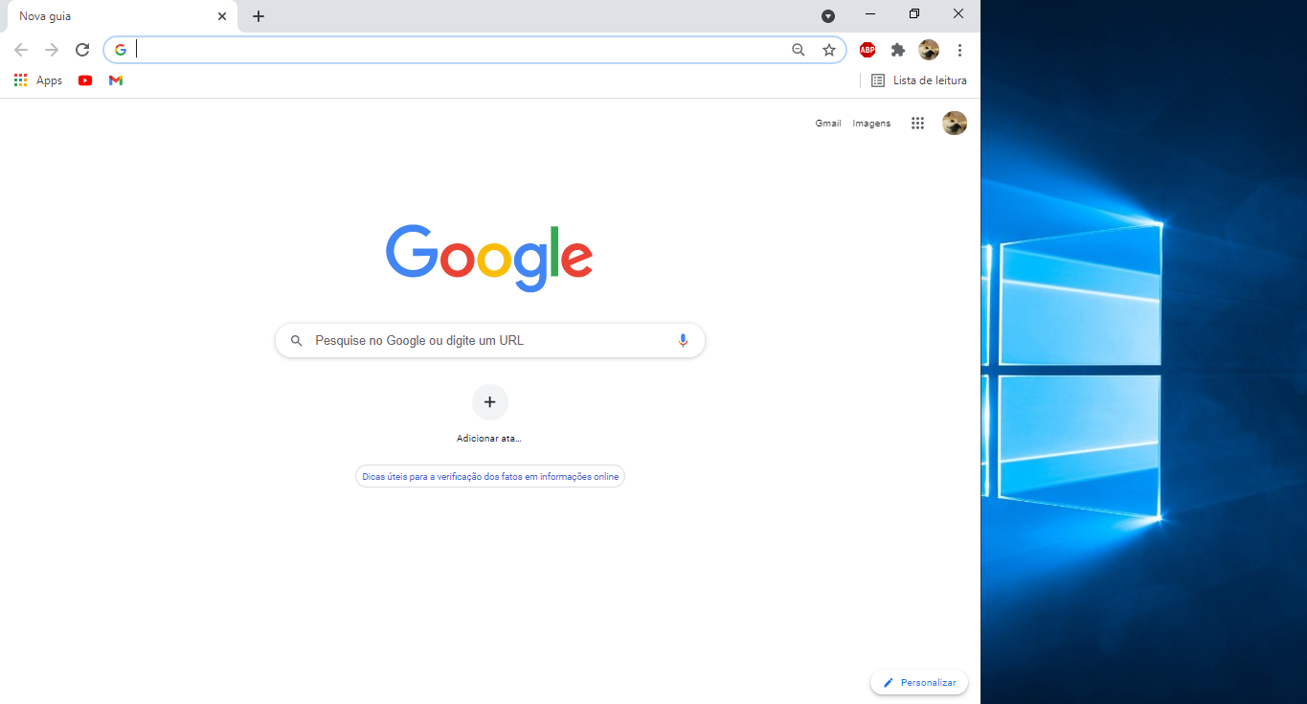
Task: Focus the address bar
Action: pyautogui.click(x=475, y=50)
